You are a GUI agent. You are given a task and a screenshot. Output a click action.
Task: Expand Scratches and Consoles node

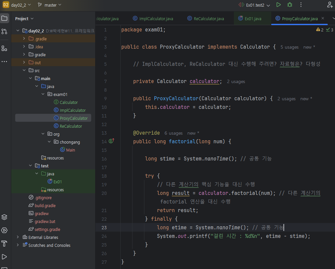click(18, 245)
